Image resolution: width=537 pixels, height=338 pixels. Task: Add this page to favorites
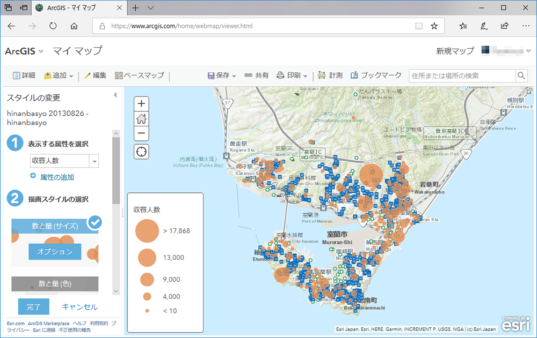pyautogui.click(x=434, y=26)
